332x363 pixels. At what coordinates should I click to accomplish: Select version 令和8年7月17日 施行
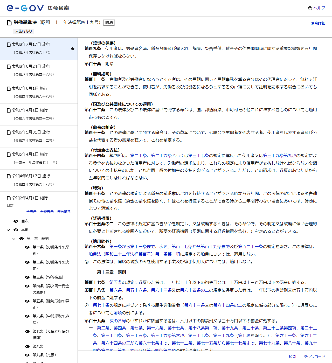pyautogui.click(x=39, y=49)
